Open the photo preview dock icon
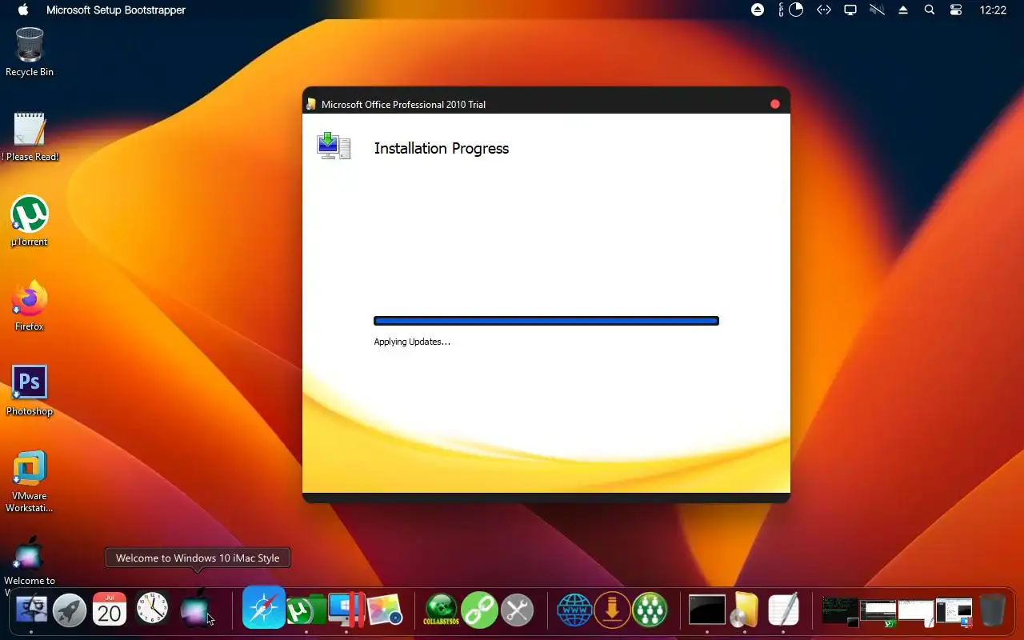This screenshot has width=1024, height=640. coord(384,610)
